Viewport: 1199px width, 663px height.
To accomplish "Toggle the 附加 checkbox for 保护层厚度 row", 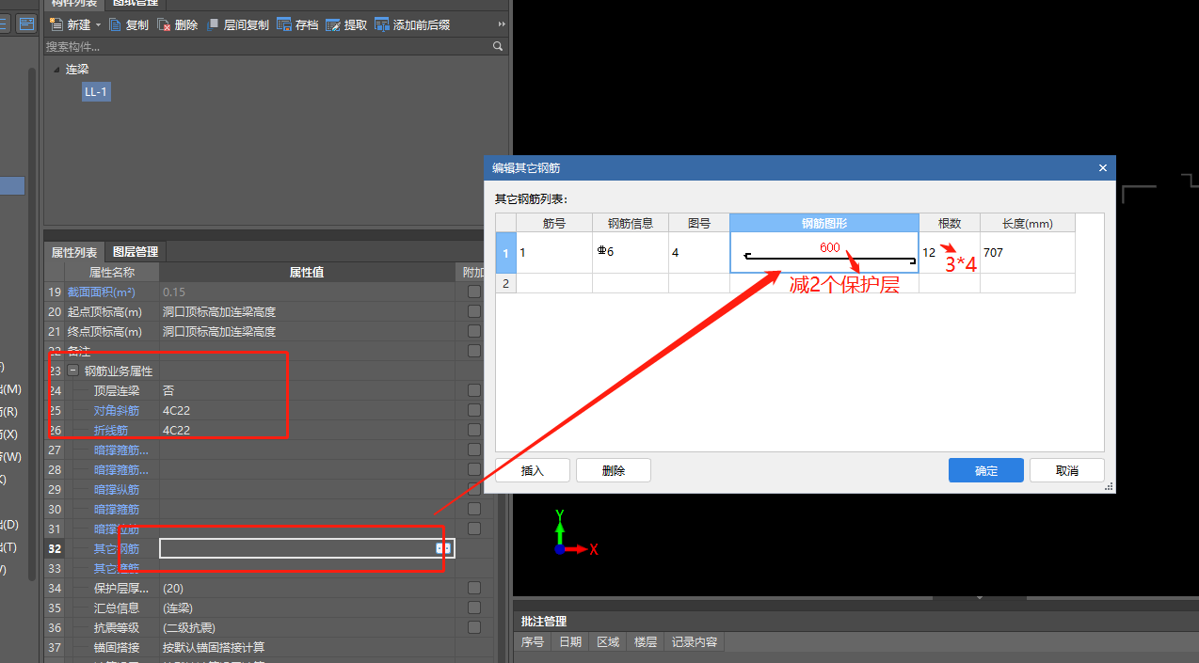I will point(474,588).
